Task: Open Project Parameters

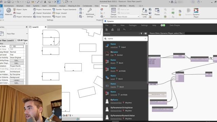Action: tap(42, 9)
